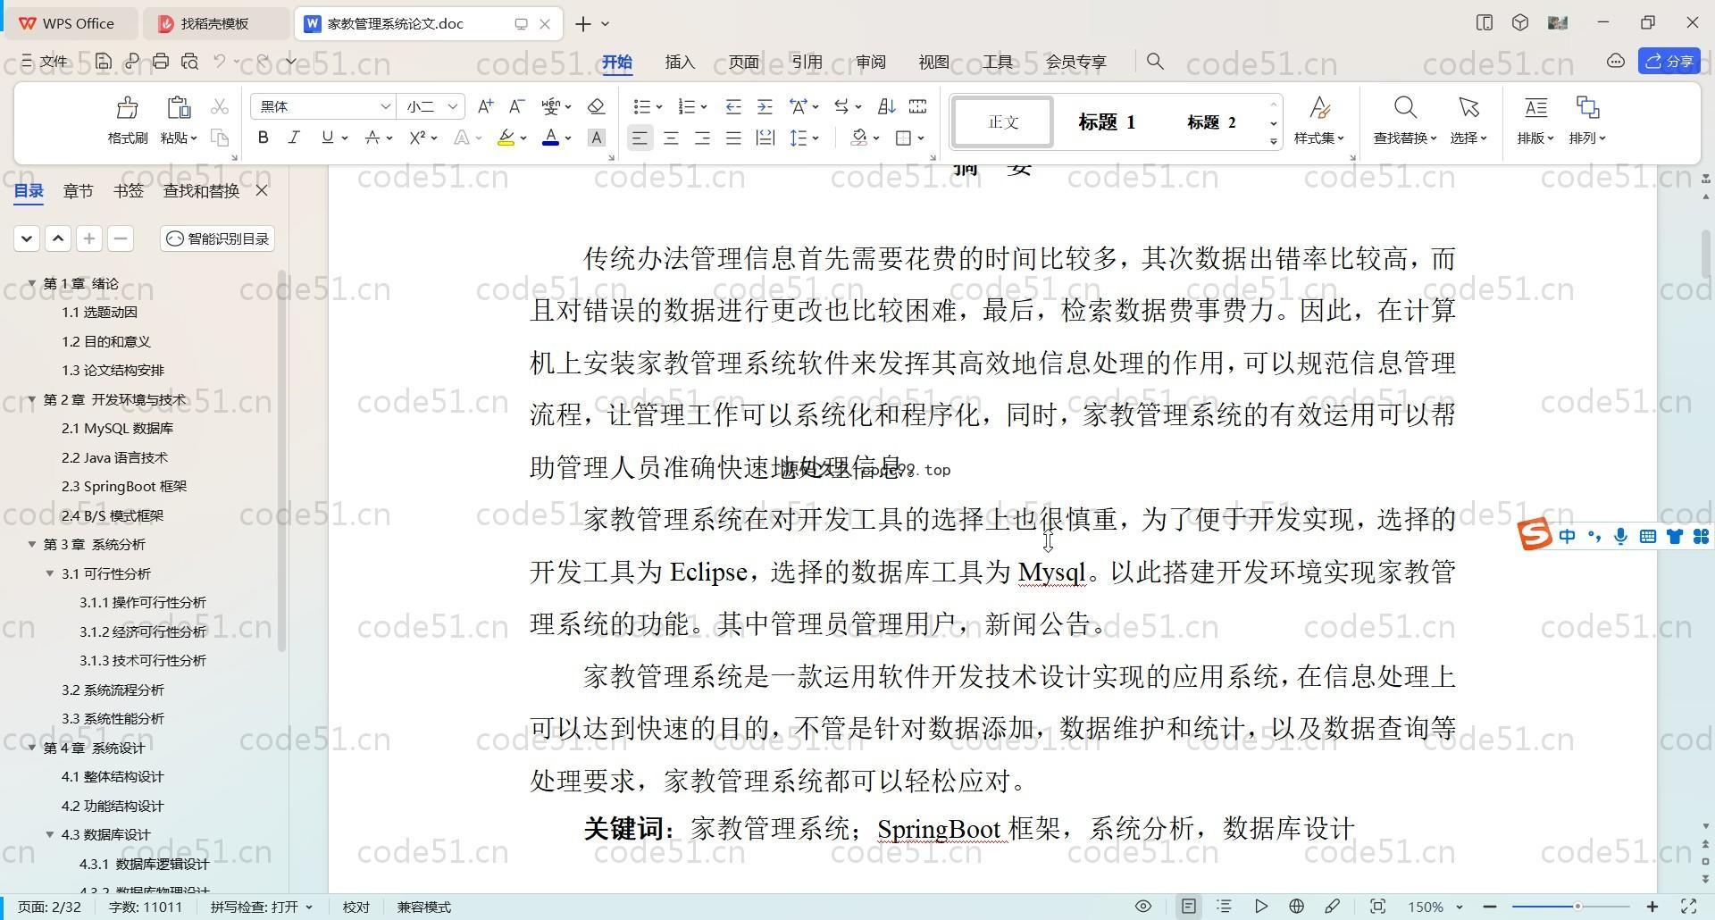Image resolution: width=1715 pixels, height=920 pixels.
Task: Toggle Page Layout view in status bar
Action: point(1188,906)
